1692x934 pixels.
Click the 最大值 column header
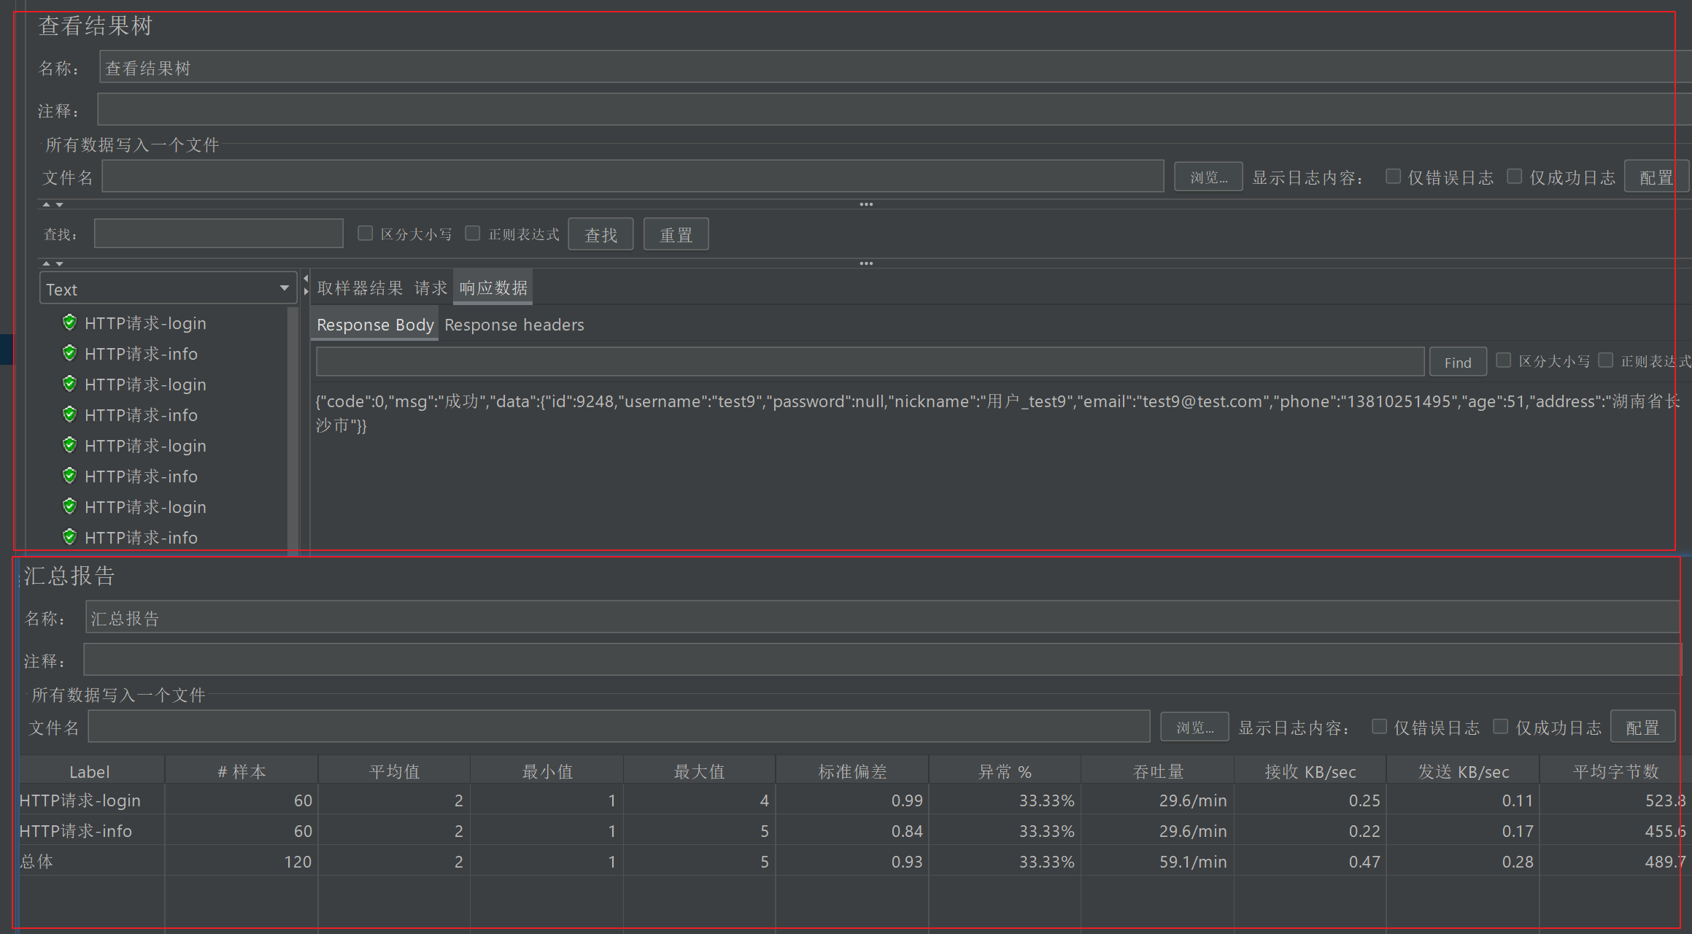(x=699, y=771)
